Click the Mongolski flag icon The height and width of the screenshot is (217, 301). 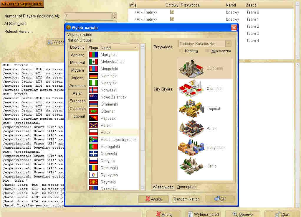tap(93, 69)
